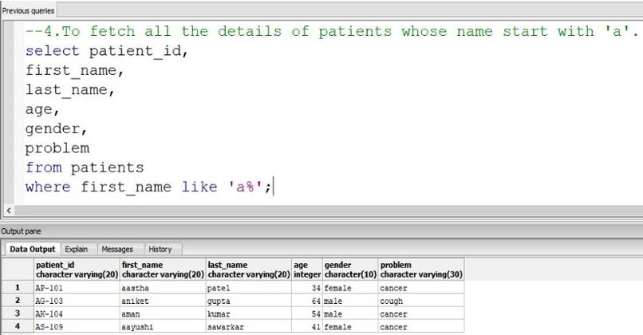This screenshot has height=335, width=643.
Task: Click cell 'AK-104'
Action: [77, 314]
